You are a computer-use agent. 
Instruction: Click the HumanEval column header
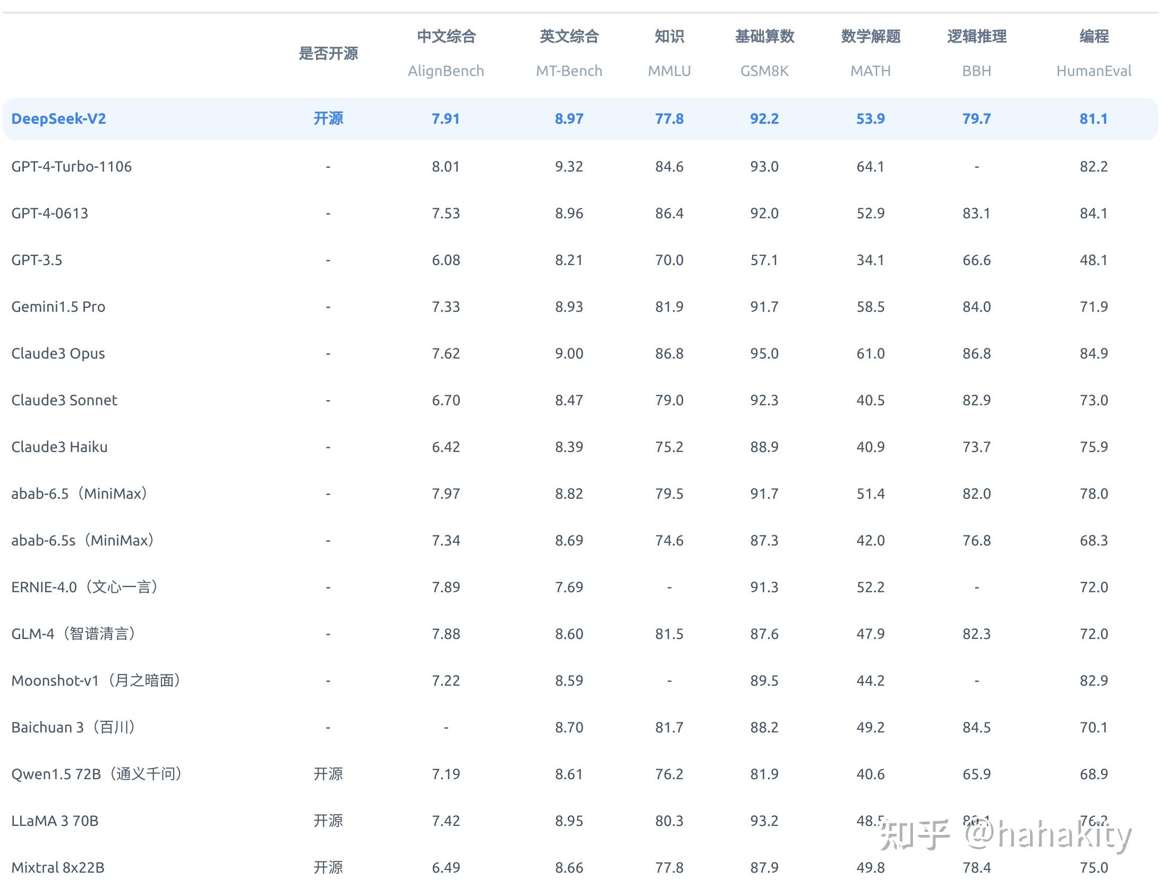click(1094, 71)
